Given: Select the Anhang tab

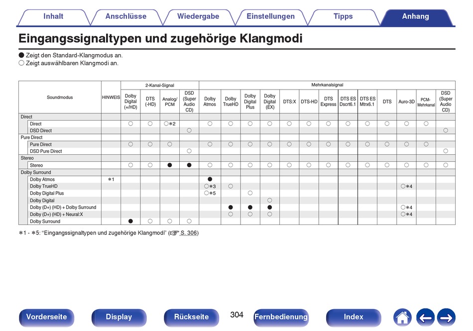Looking at the screenshot, I should [x=415, y=16].
